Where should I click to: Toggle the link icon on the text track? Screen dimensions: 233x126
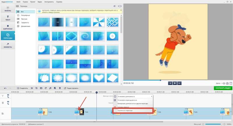tap(8, 97)
